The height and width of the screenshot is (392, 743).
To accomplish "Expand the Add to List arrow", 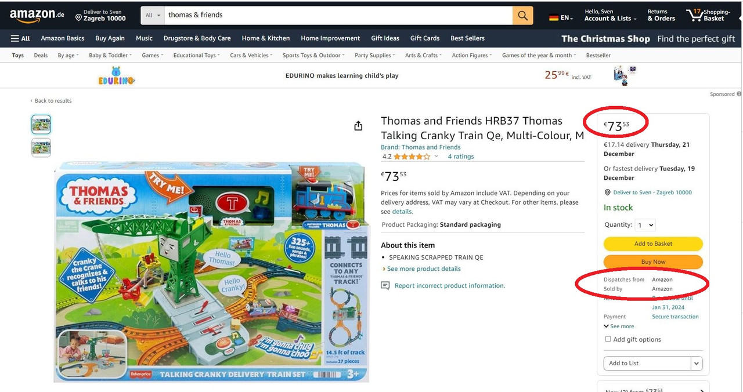I will pos(697,364).
